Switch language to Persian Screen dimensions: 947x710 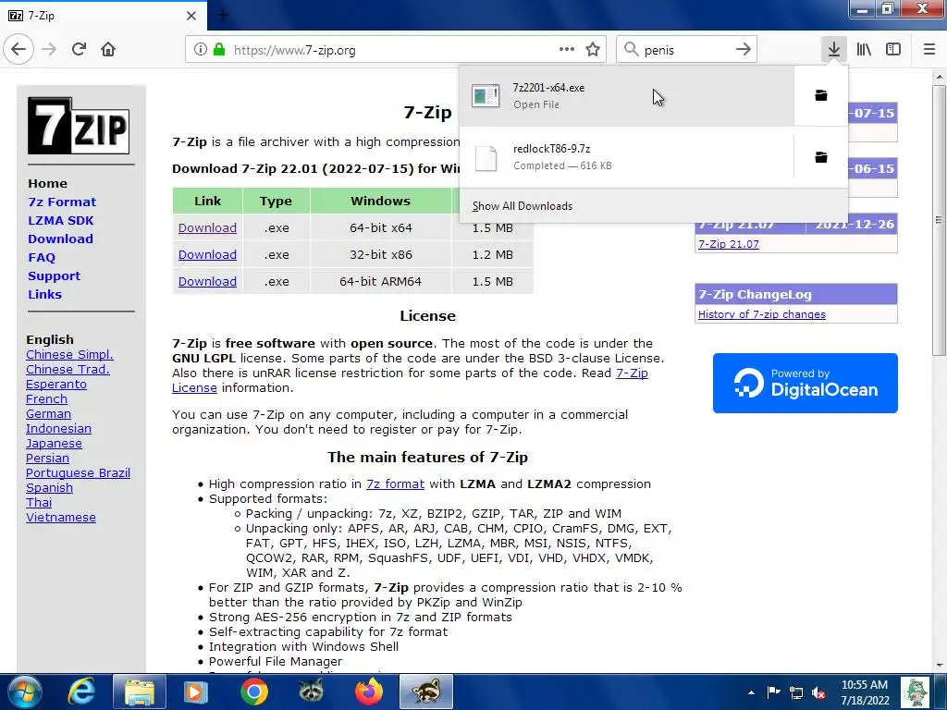pos(48,459)
